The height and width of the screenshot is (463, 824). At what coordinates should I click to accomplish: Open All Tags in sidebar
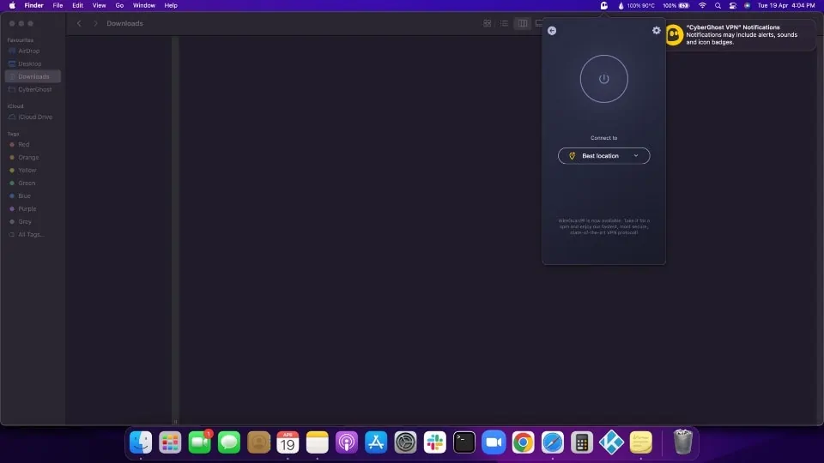(x=33, y=235)
